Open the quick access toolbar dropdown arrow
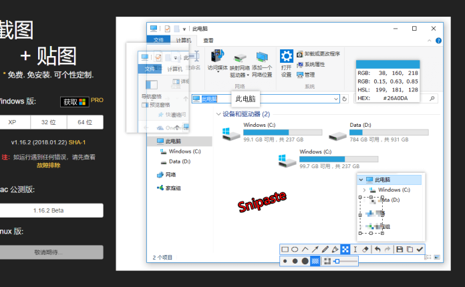 pyautogui.click(x=184, y=29)
